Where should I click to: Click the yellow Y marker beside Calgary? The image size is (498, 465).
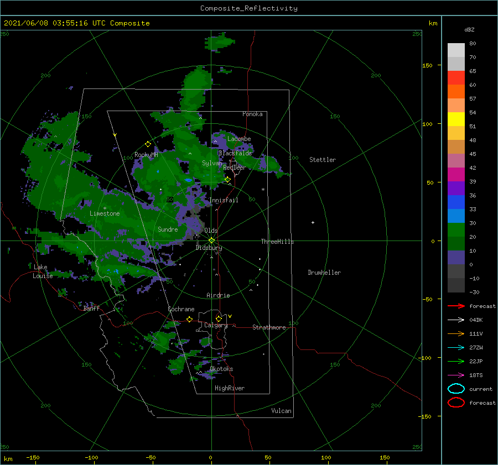pyautogui.click(x=230, y=316)
